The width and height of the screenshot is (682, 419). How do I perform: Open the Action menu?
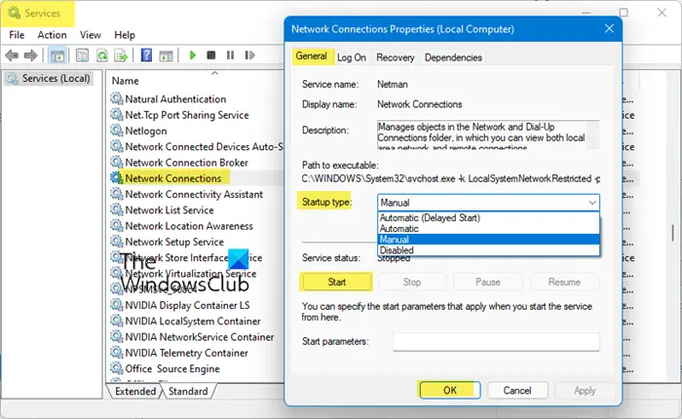tap(53, 35)
